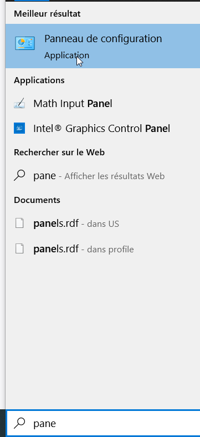Open panels.rdf located dans US
The width and height of the screenshot is (200, 437).
click(x=103, y=223)
